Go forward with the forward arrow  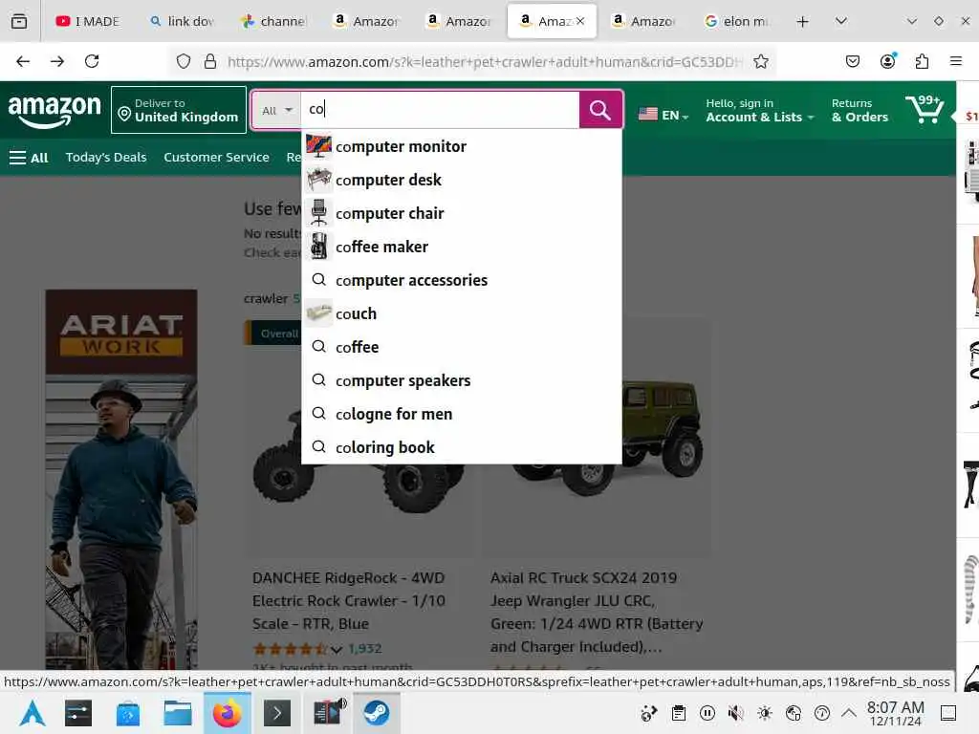point(57,61)
